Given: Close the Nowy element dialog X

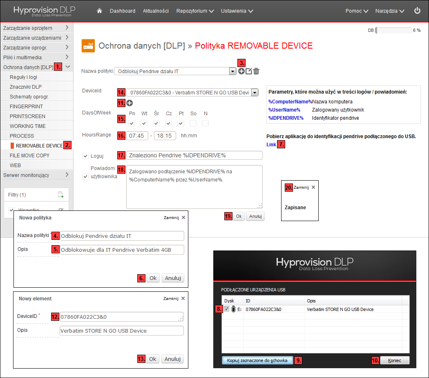Looking at the screenshot, I should click(183, 298).
